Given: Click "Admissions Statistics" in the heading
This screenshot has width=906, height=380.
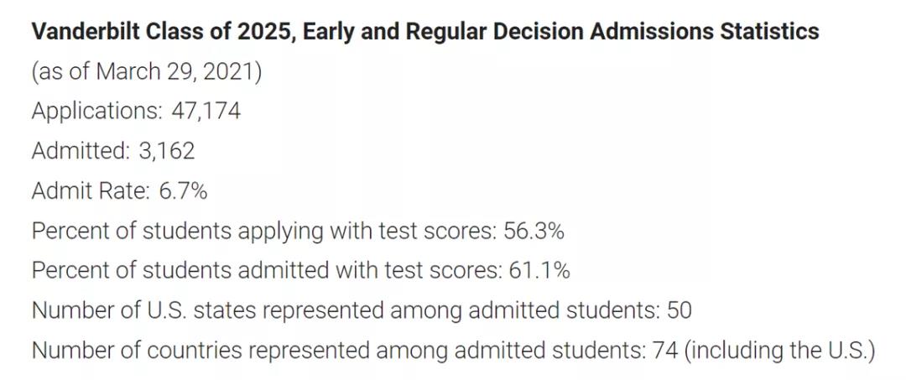Looking at the screenshot, I should pyautogui.click(x=704, y=32).
